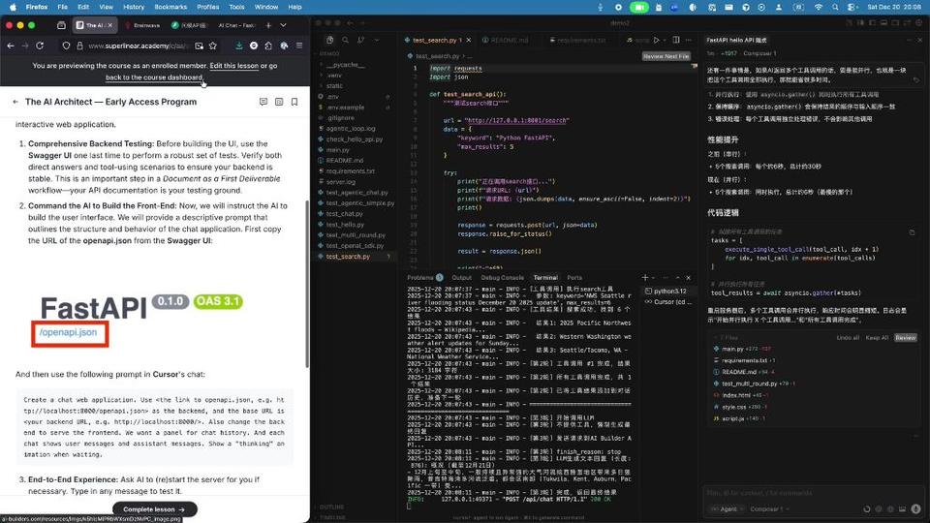Switch to the Output panel tab
This screenshot has width=930, height=523.
[x=461, y=278]
